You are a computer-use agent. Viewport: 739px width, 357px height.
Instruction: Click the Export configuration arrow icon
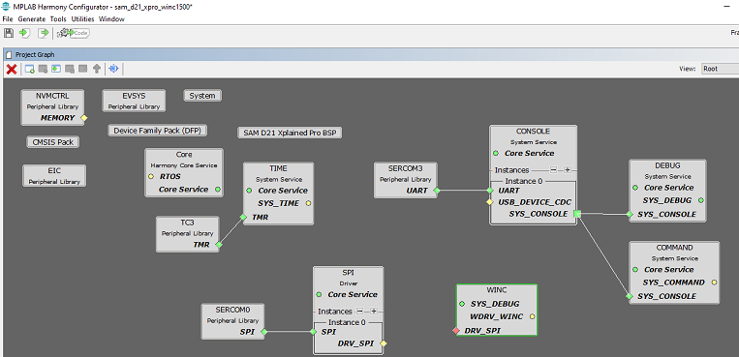(44, 33)
